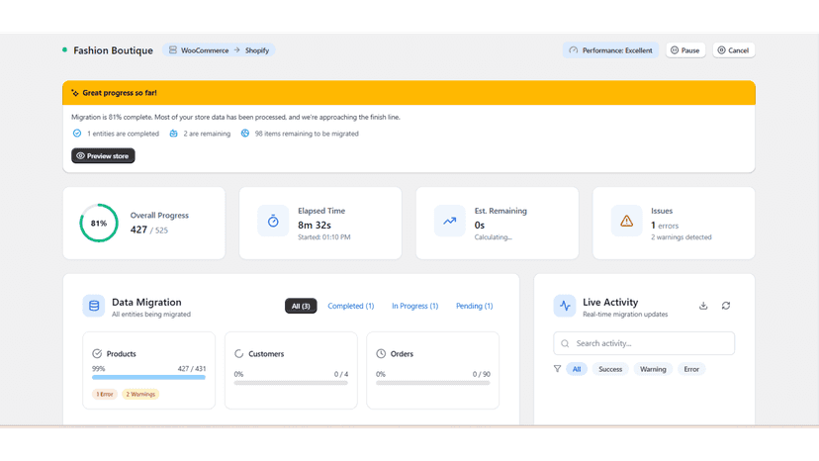Select the Success activity filter chip
The image size is (819, 461).
click(610, 369)
